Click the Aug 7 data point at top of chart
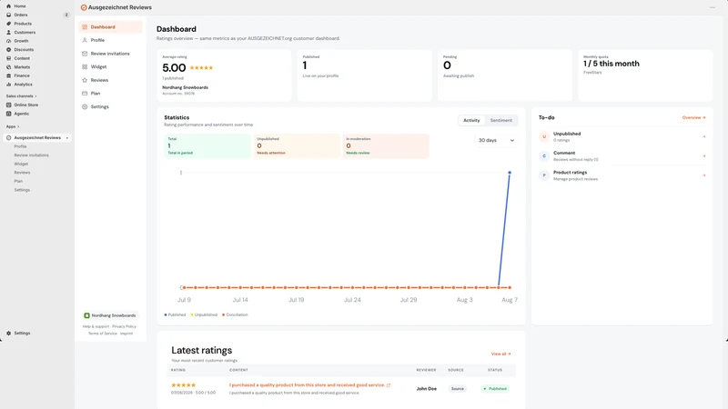Screen dimensions: 728x409 (x=510, y=173)
